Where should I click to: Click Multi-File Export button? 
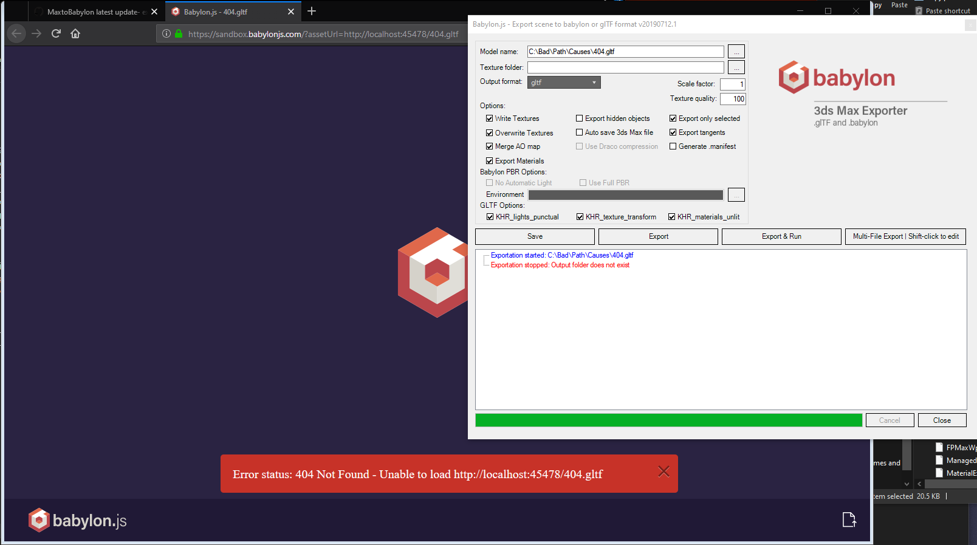[905, 236]
